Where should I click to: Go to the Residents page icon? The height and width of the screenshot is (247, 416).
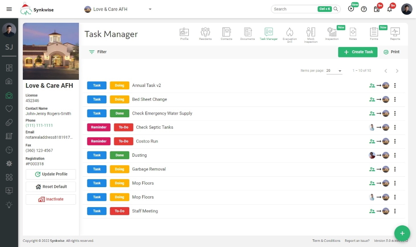(205, 34)
